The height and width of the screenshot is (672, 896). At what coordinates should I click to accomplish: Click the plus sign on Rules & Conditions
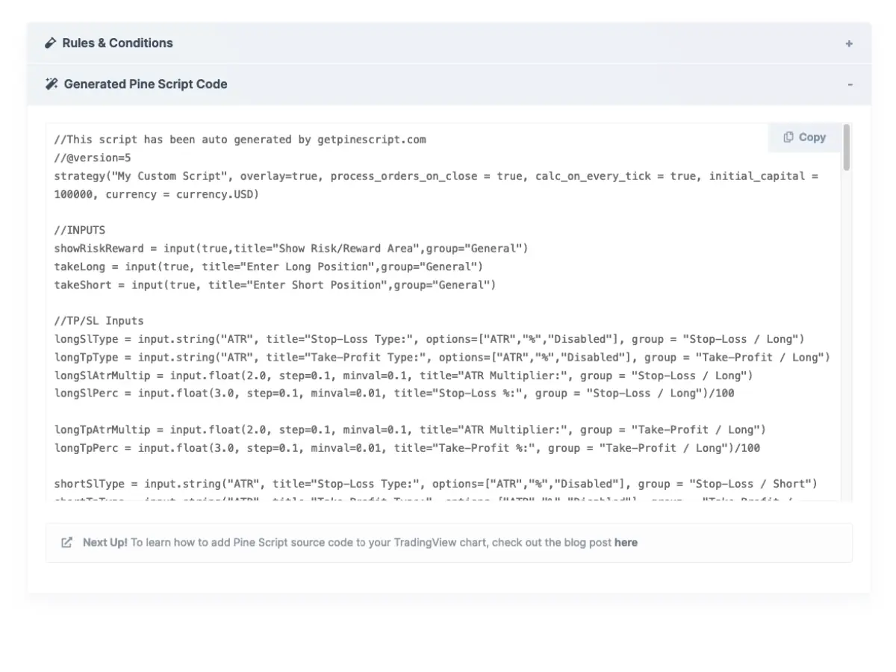tap(849, 43)
